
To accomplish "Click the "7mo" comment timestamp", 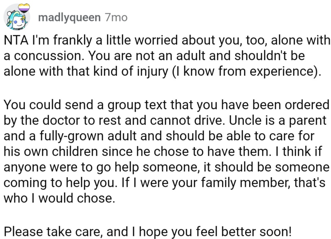I will click(x=116, y=17).
